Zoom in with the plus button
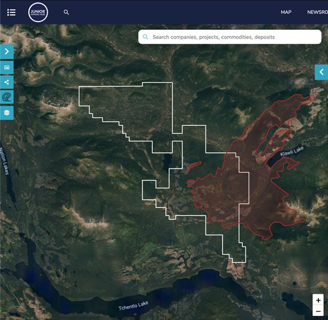 318,300
